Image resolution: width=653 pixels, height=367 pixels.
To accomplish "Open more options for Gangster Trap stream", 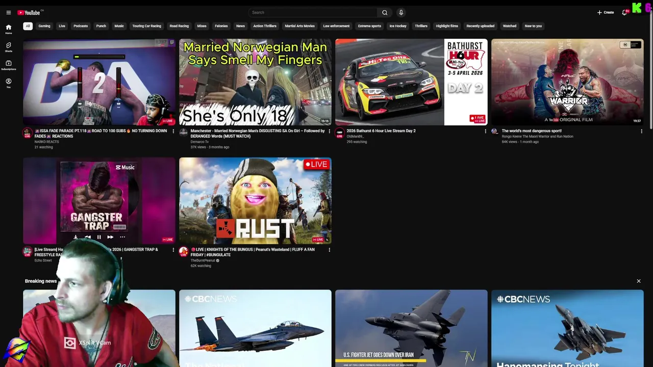I will tap(173, 250).
